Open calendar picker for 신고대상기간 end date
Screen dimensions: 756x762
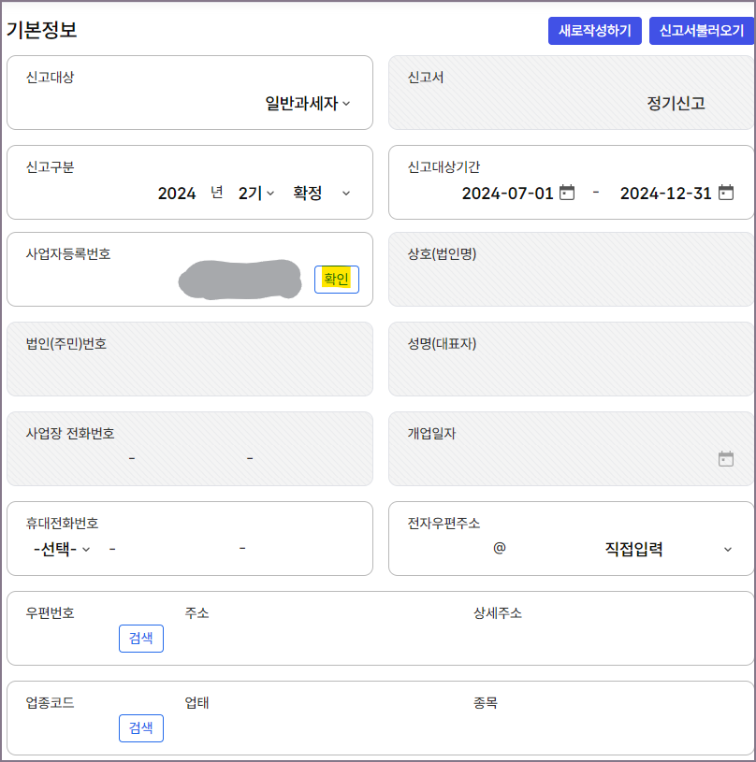click(x=727, y=193)
